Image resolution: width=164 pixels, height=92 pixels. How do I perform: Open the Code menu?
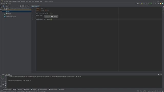[19, 1]
